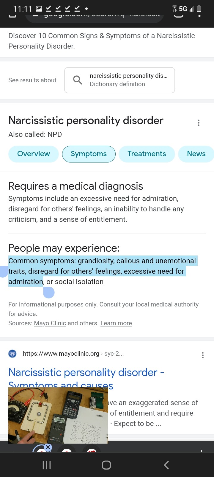Open three-dot menu for Mayo Clinic result
The height and width of the screenshot is (477, 214).
tap(203, 355)
